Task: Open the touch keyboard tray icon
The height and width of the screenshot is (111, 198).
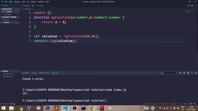Action: click(146, 108)
